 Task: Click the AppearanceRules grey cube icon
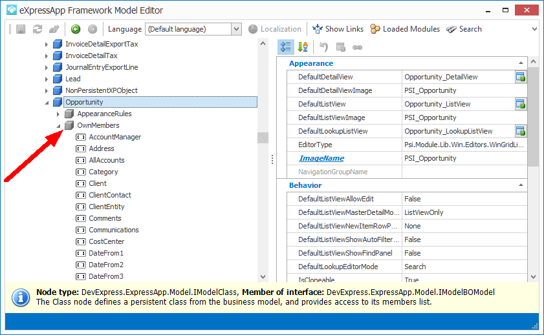tap(69, 114)
